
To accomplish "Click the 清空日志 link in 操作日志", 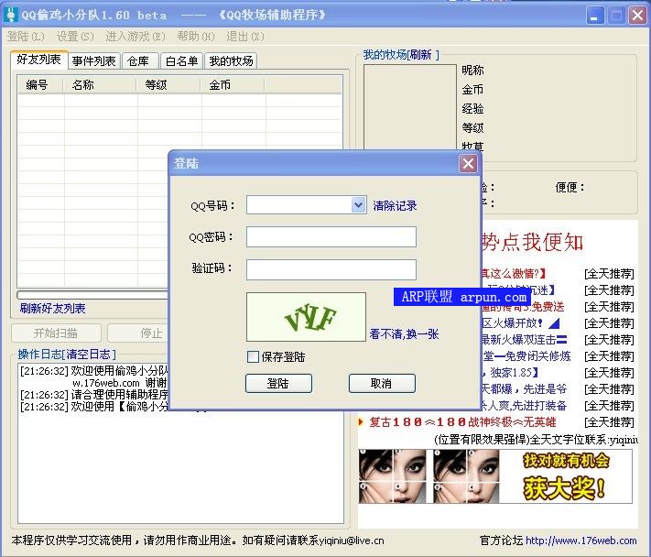I will [89, 355].
